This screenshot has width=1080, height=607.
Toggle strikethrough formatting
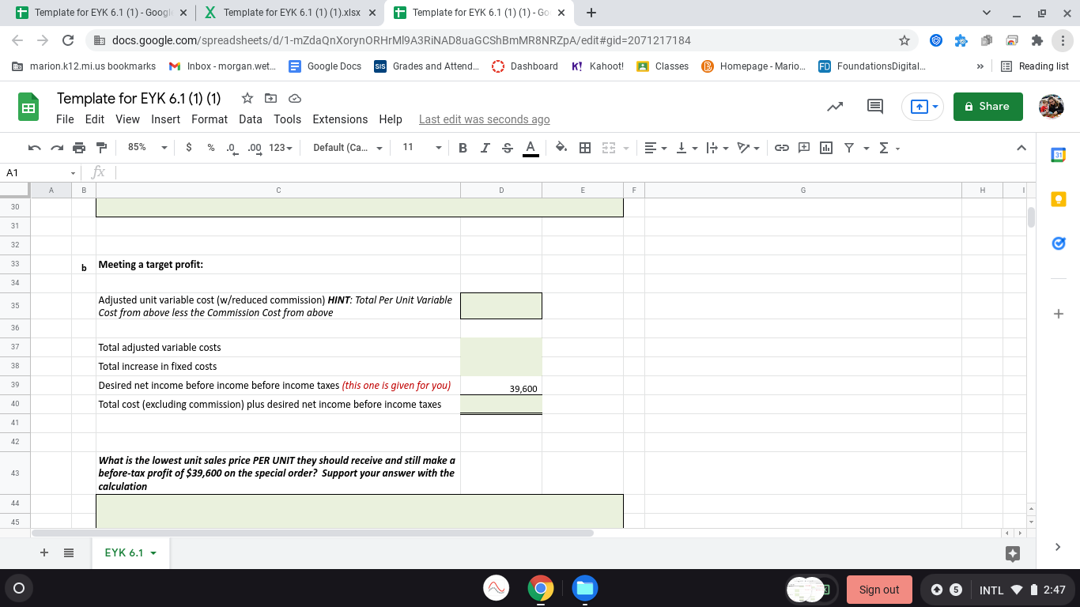point(507,148)
